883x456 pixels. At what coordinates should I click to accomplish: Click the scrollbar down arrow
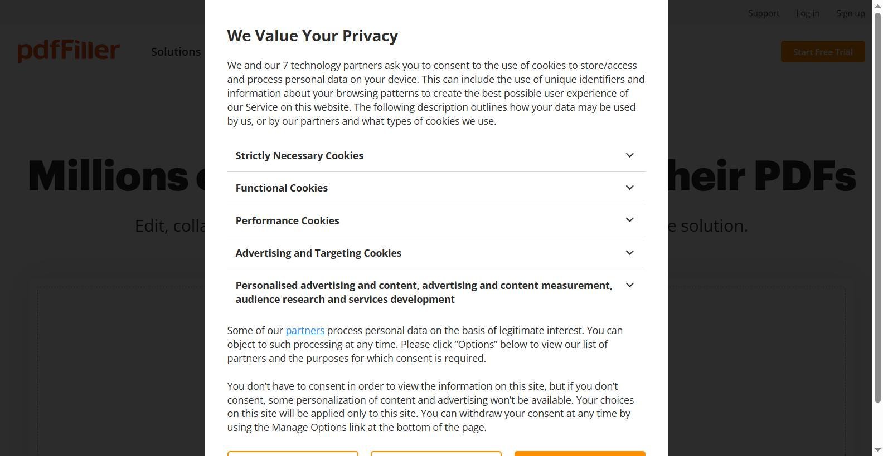[x=877, y=450]
